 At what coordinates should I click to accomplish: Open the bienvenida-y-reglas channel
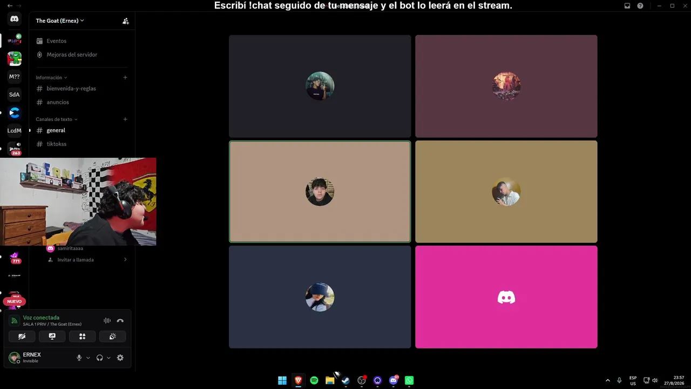point(82,89)
